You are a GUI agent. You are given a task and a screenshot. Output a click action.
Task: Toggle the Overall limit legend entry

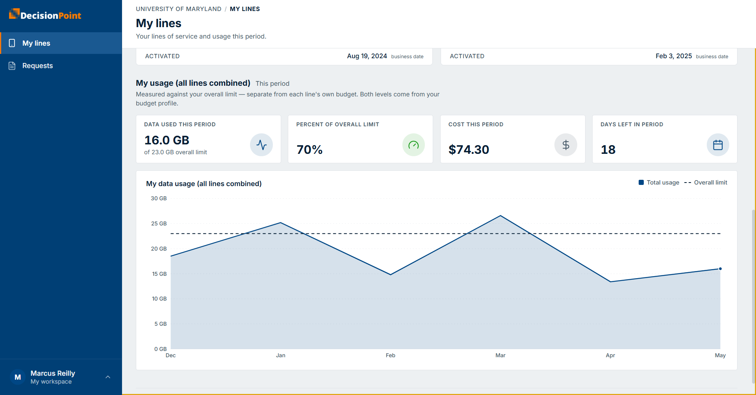(x=706, y=183)
